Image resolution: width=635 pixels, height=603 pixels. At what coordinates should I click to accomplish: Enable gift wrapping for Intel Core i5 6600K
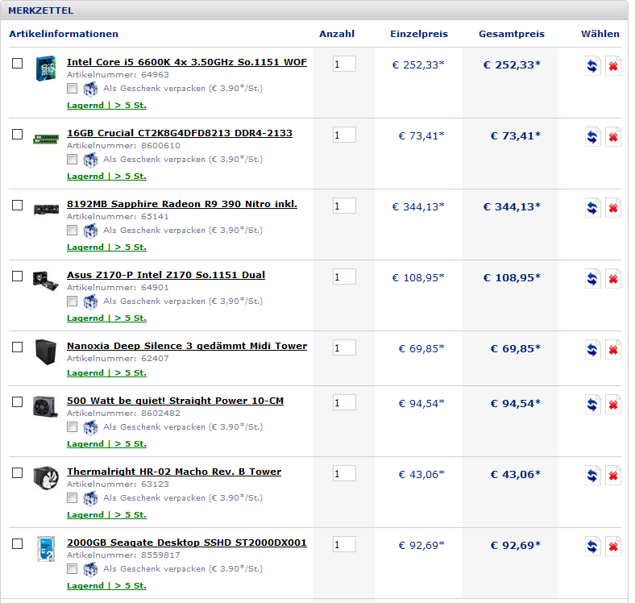[x=72, y=89]
